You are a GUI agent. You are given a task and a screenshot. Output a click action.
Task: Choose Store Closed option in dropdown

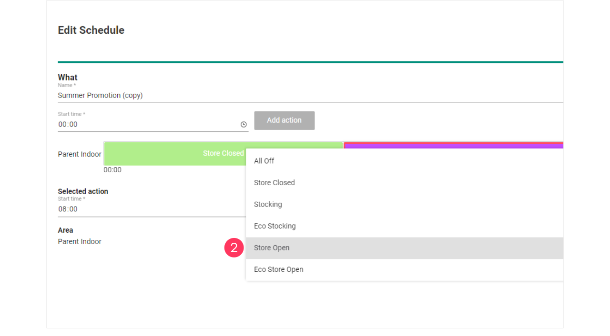click(274, 183)
